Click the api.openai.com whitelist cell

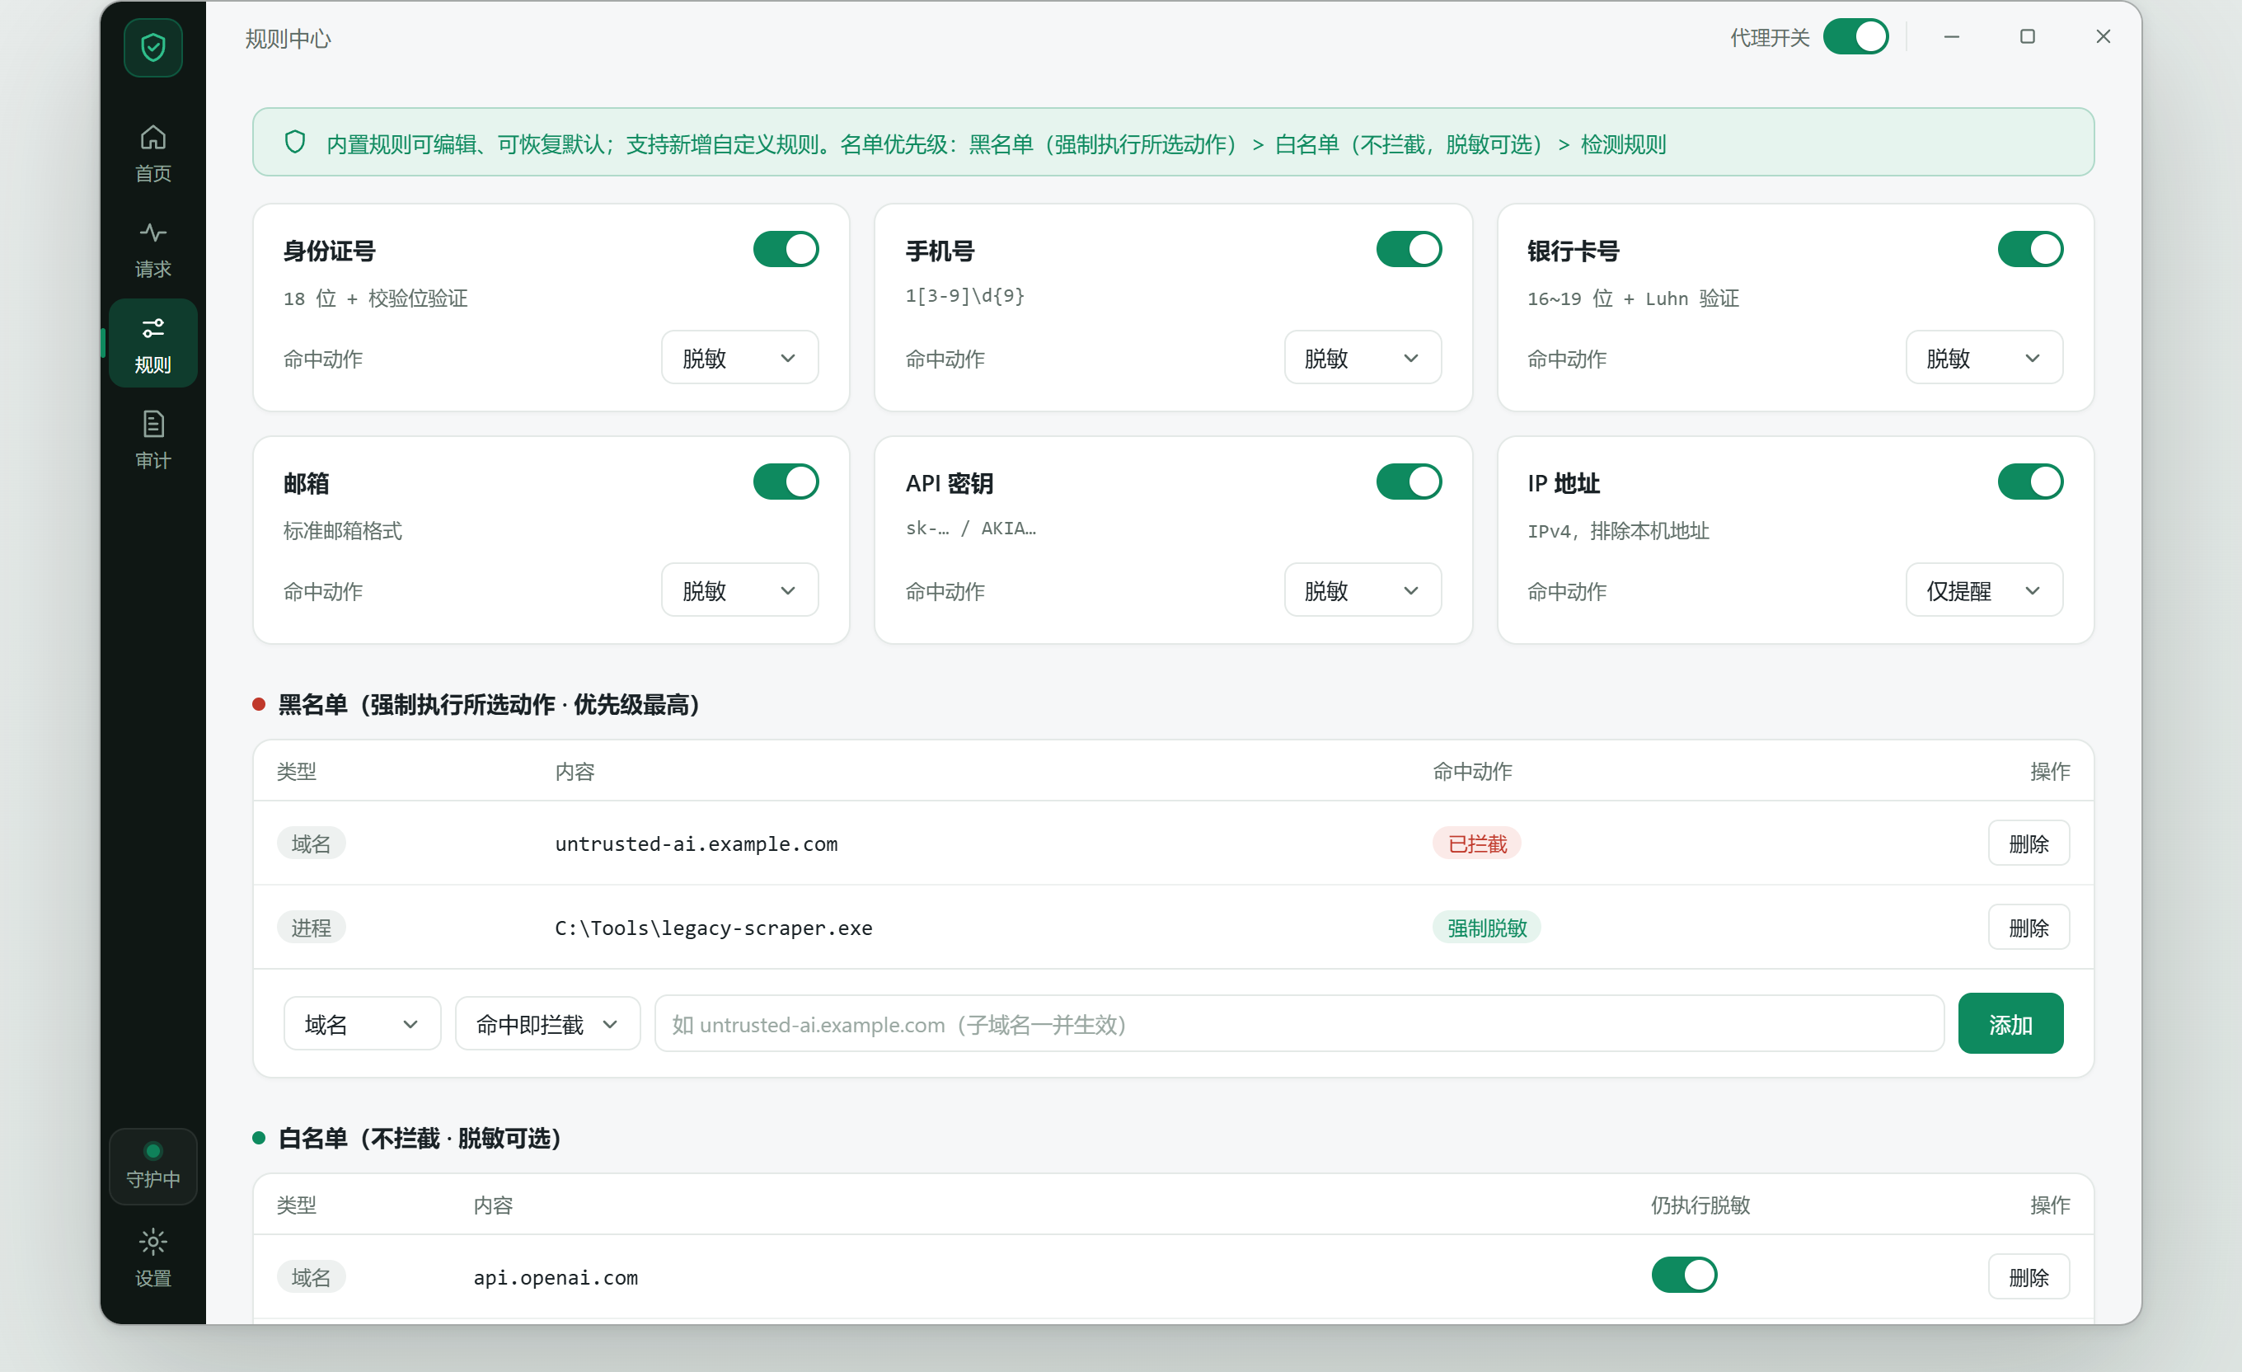pyautogui.click(x=555, y=1276)
